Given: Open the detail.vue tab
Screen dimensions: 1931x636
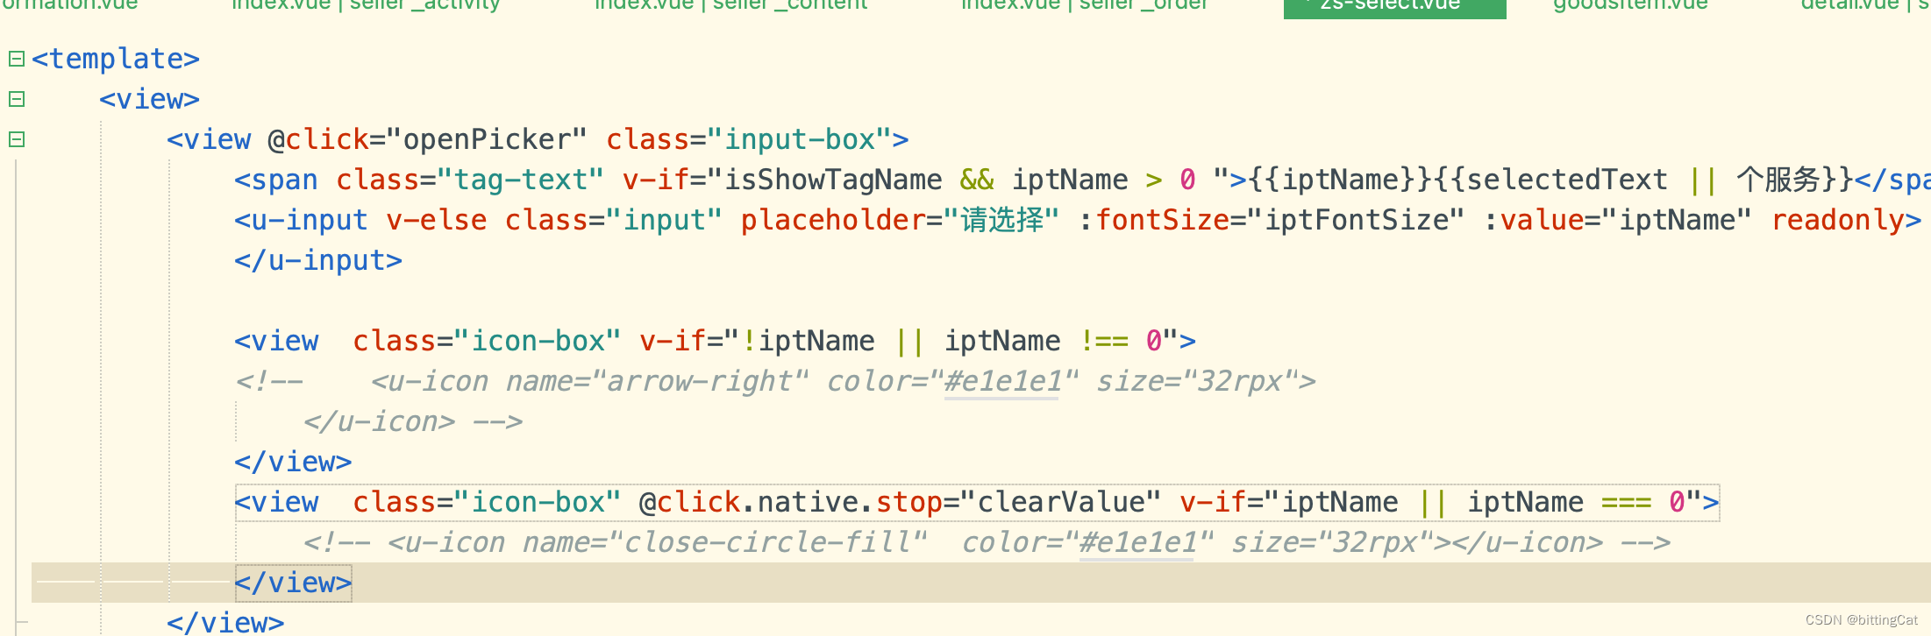Looking at the screenshot, I should tap(1864, 5).
